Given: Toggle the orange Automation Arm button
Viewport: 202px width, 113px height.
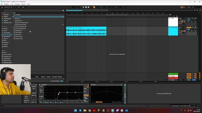Looking at the screenshot, I should pos(94,7).
